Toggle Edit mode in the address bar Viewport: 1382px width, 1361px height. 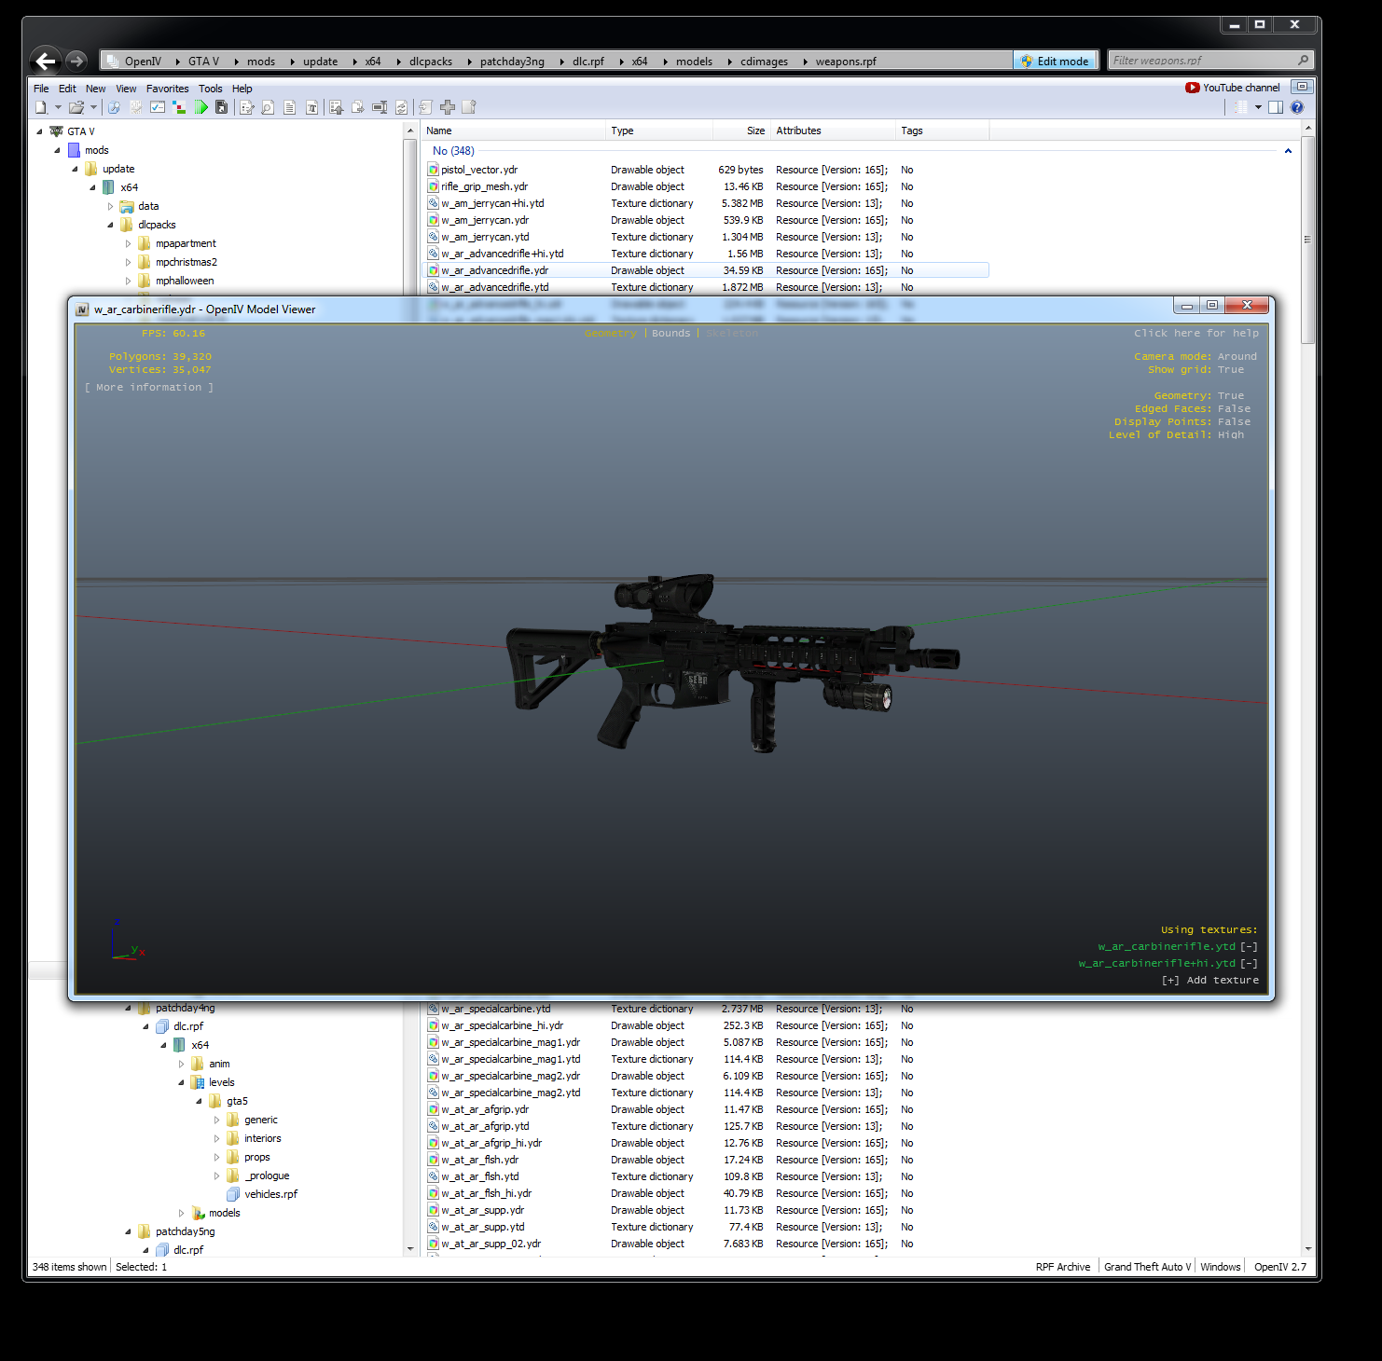coord(1055,61)
